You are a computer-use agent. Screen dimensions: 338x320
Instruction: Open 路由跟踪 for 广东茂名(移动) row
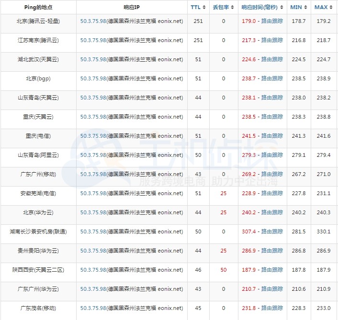tap(272, 308)
